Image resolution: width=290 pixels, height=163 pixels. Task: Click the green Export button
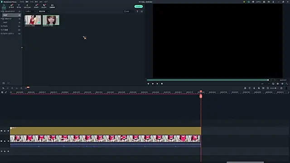pos(139,6)
